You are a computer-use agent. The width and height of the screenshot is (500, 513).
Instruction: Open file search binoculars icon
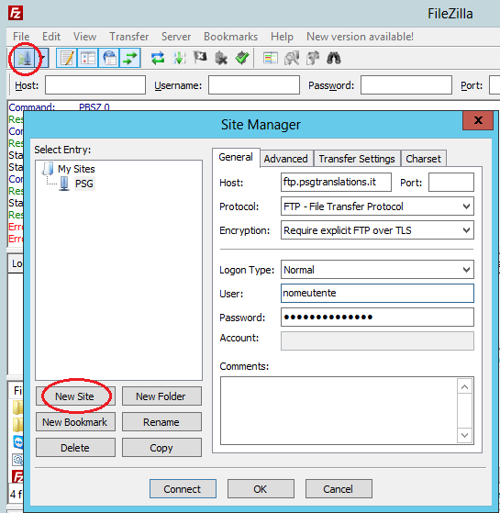(x=334, y=58)
